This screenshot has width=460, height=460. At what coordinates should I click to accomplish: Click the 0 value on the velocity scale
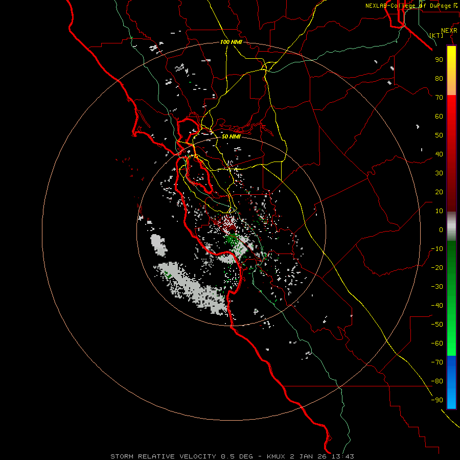[x=441, y=229]
